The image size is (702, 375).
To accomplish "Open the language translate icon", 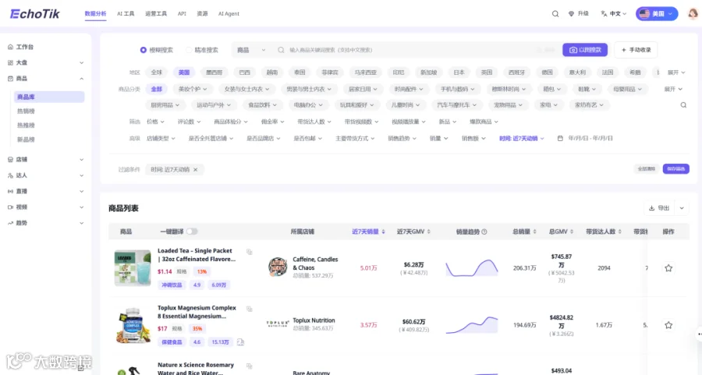I will point(604,14).
